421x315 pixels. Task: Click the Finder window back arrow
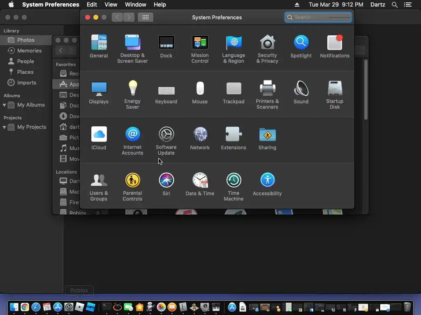pos(61,50)
